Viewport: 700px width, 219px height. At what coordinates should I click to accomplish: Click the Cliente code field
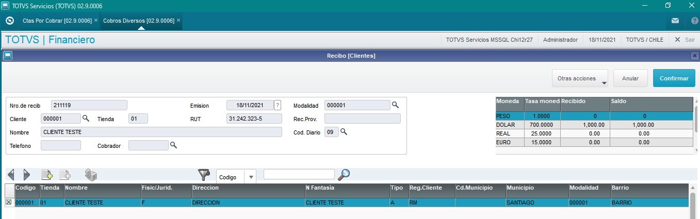click(x=61, y=119)
